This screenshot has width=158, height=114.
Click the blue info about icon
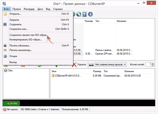point(91,14)
